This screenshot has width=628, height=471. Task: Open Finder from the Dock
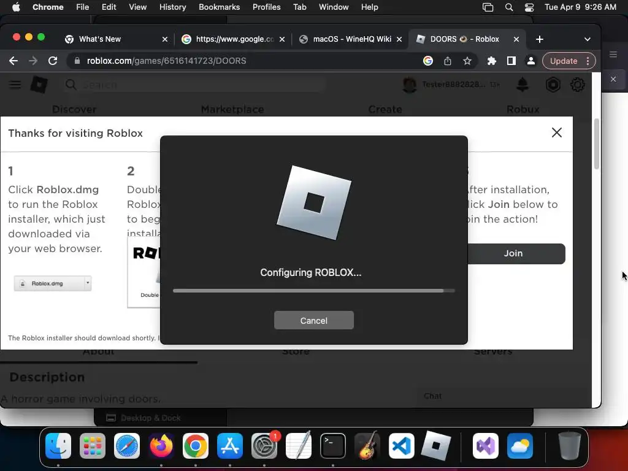click(58, 445)
